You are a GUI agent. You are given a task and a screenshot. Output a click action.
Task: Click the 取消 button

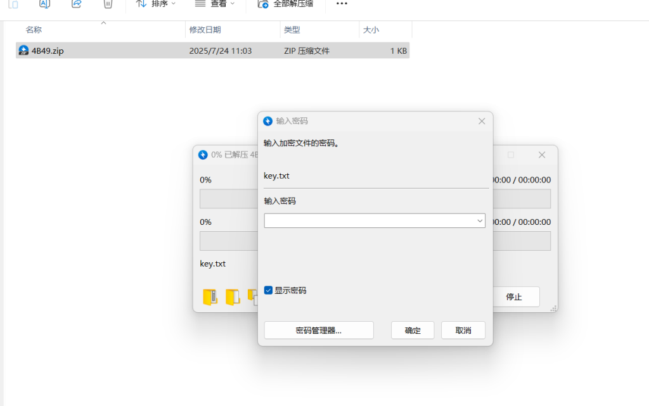463,330
